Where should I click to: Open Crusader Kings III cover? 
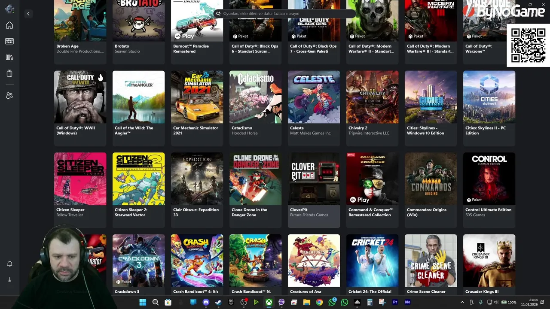(489, 261)
